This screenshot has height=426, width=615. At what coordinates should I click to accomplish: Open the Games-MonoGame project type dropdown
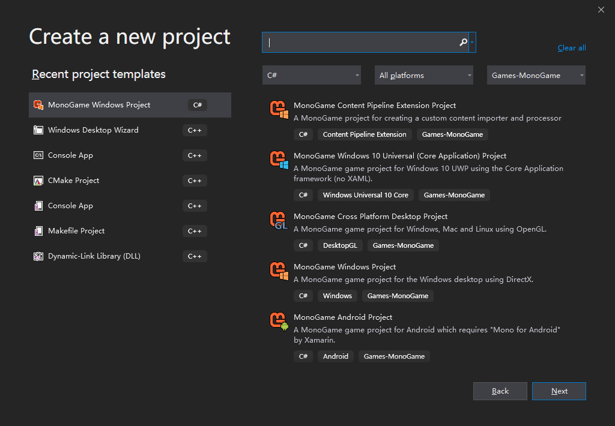pyautogui.click(x=536, y=75)
